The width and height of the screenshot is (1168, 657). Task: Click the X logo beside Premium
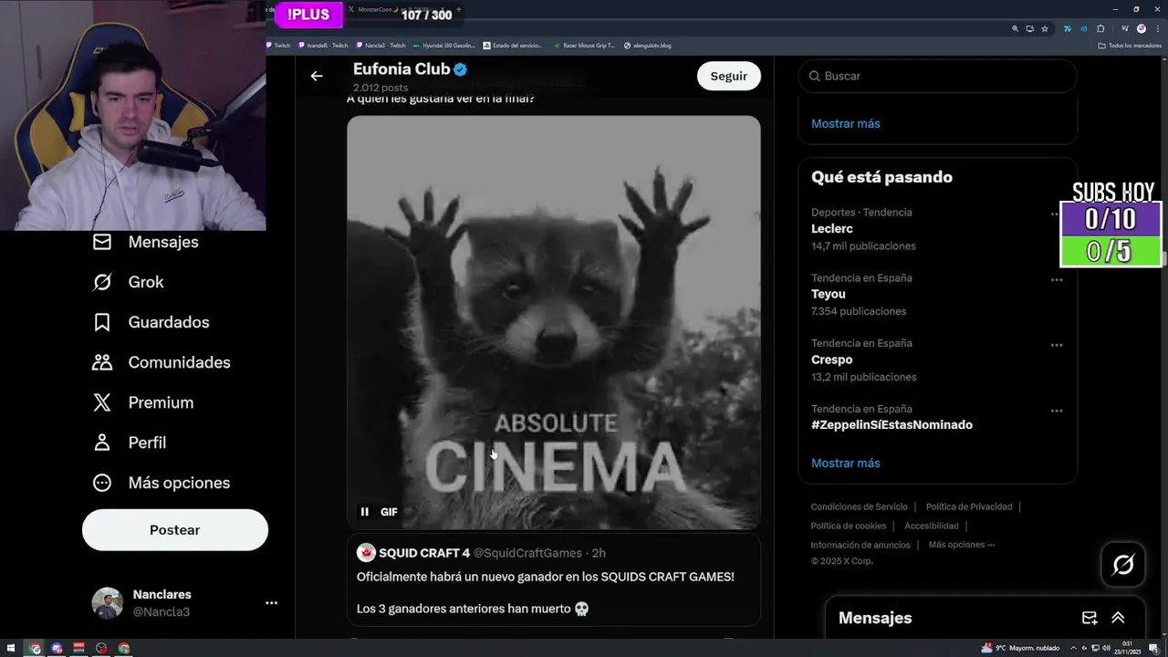[x=102, y=402]
